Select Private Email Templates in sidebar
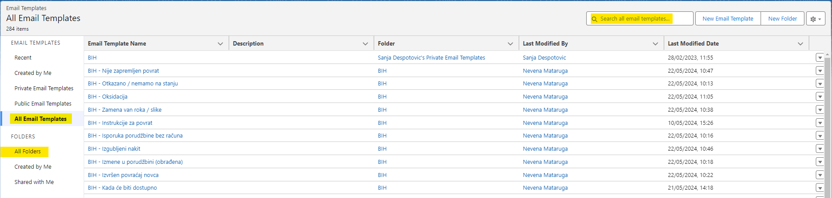Viewport: 832px width, 198px height. [x=44, y=88]
